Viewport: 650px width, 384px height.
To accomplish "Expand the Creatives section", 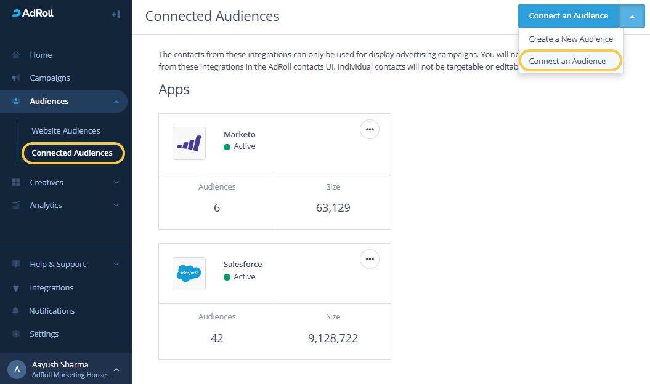I will pyautogui.click(x=116, y=182).
